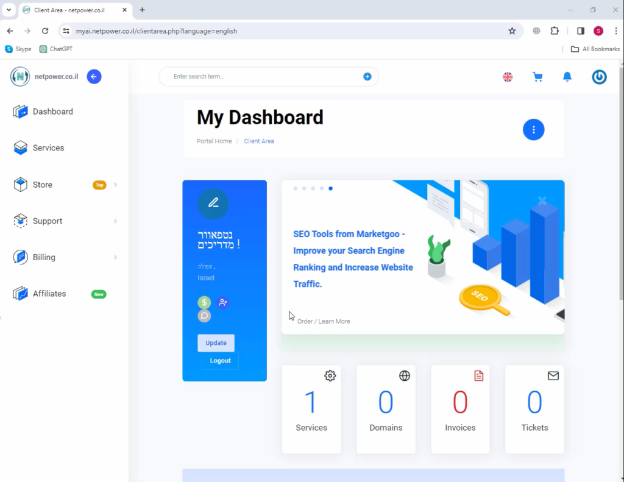624x482 pixels.
Task: Open the blue three-dot actions menu
Action: click(x=533, y=130)
